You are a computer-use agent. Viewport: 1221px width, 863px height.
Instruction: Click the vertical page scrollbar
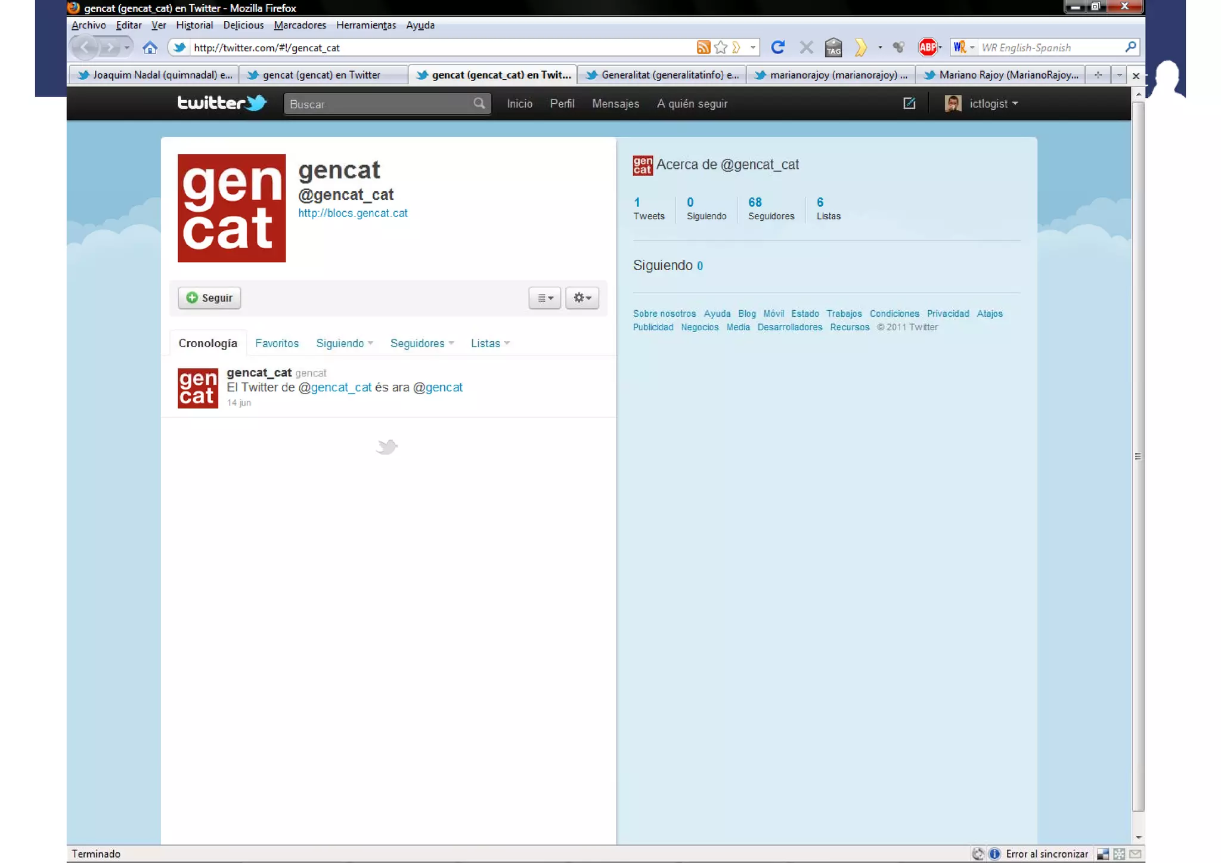click(1138, 456)
